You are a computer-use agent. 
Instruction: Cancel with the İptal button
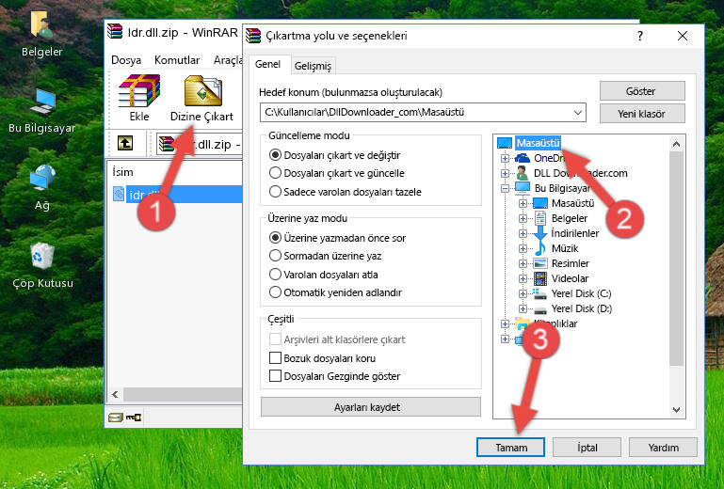[587, 448]
